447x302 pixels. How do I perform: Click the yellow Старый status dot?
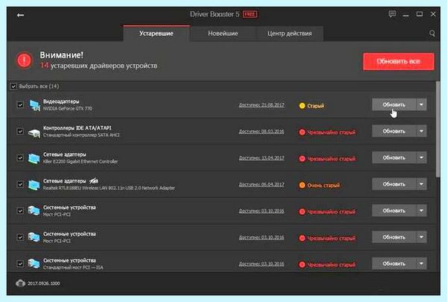click(x=302, y=106)
